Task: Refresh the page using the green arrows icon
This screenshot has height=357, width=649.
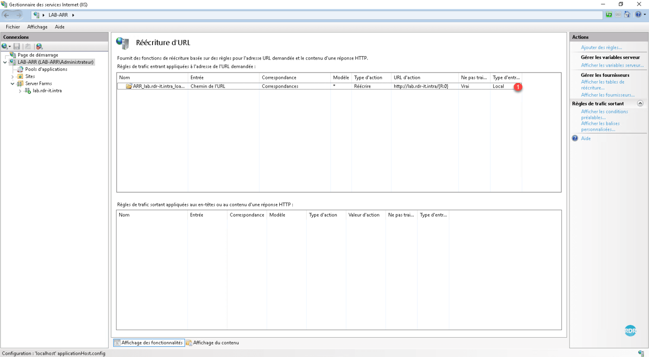Action: (x=609, y=15)
